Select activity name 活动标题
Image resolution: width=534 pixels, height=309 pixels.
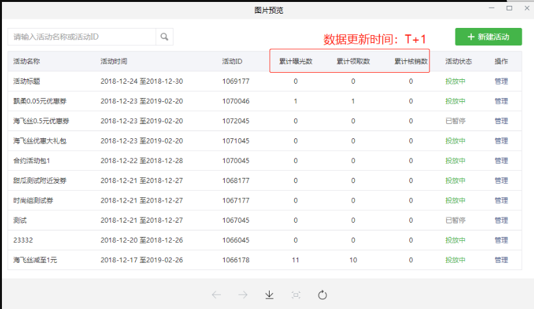pyautogui.click(x=27, y=81)
